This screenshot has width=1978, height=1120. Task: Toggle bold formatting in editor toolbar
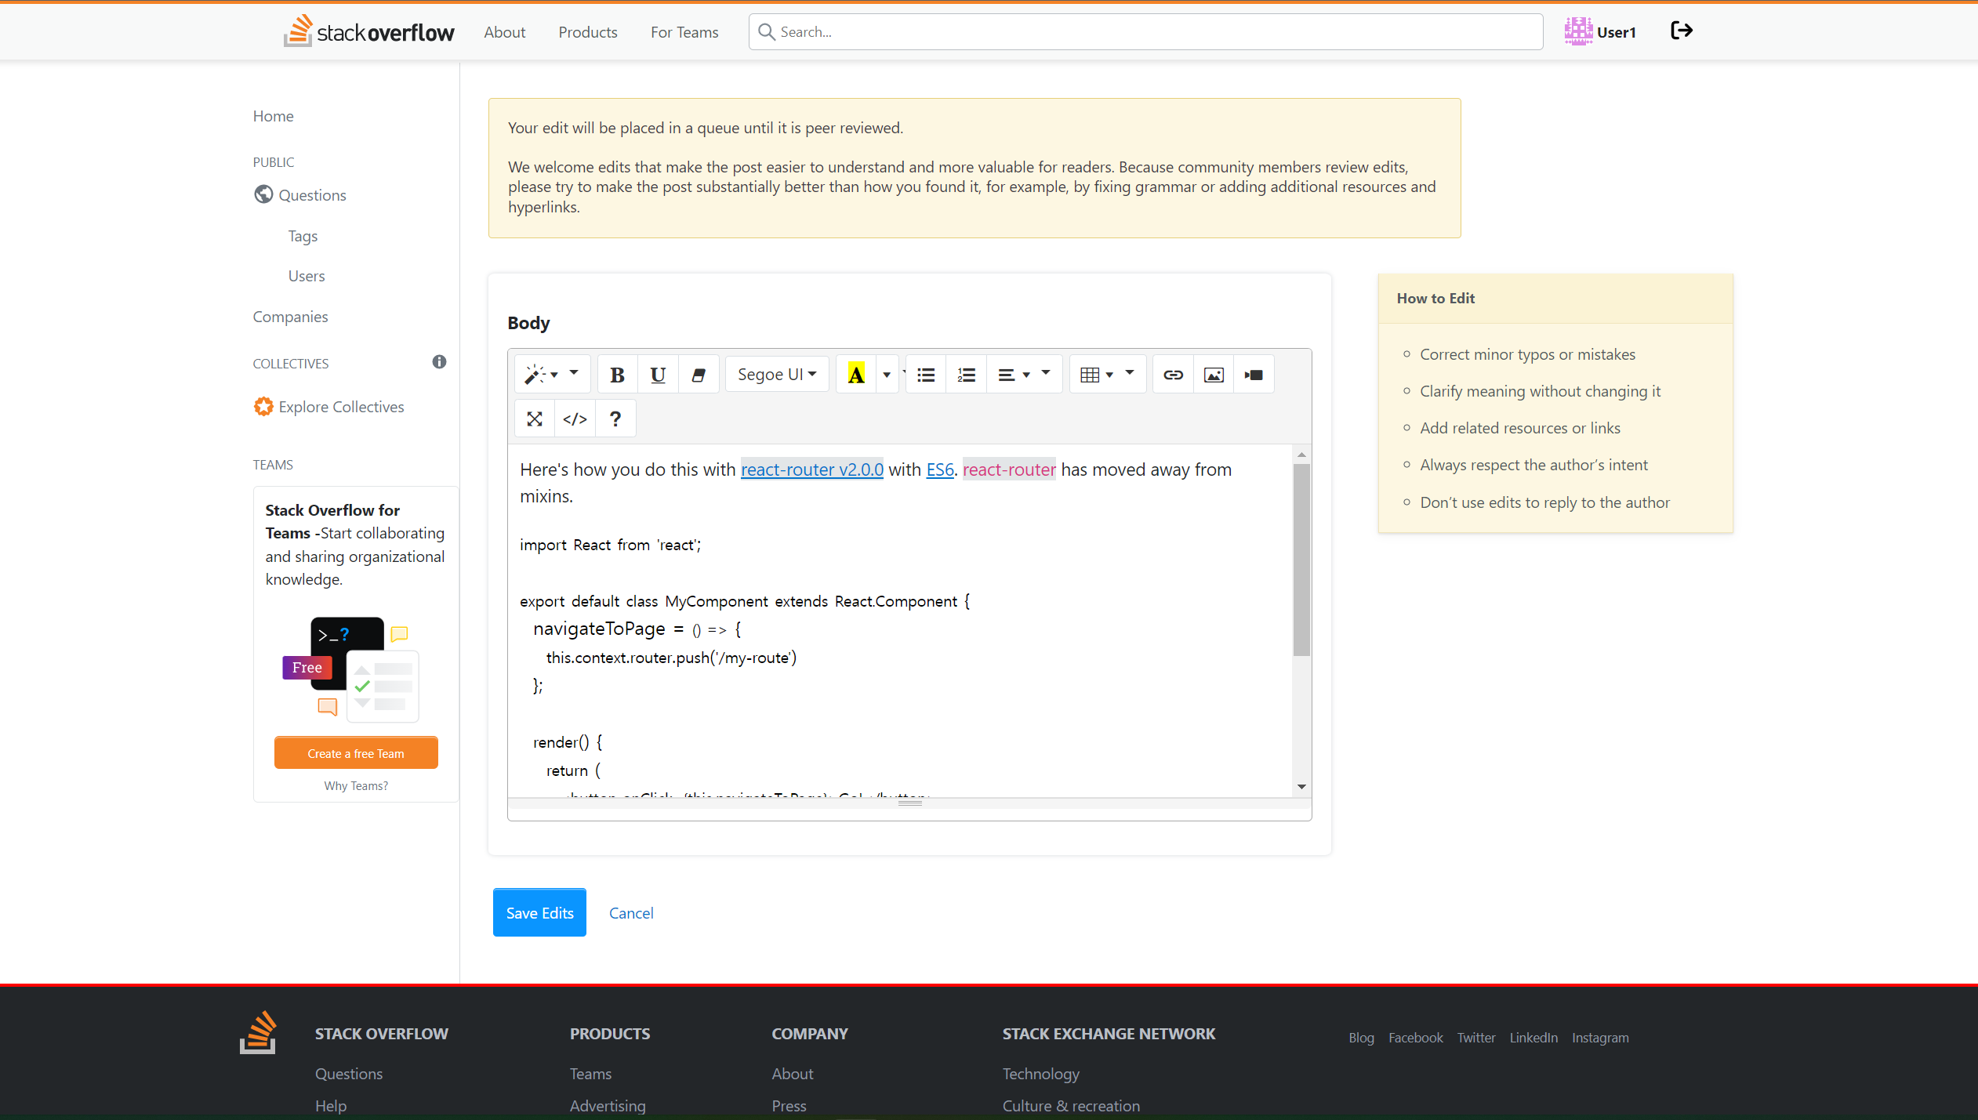tap(617, 375)
